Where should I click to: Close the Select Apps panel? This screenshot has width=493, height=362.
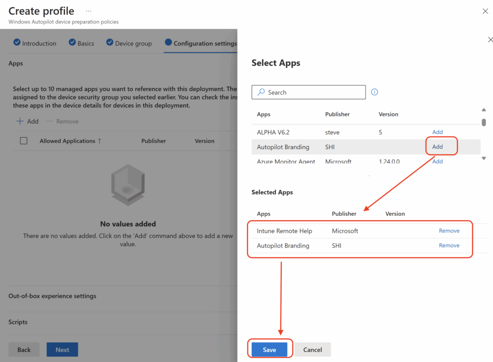click(490, 39)
